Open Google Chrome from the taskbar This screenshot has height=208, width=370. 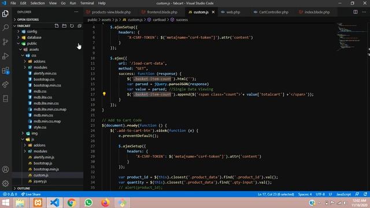pyautogui.click(x=72, y=203)
